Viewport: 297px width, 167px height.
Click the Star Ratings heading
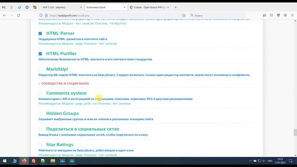(60, 145)
